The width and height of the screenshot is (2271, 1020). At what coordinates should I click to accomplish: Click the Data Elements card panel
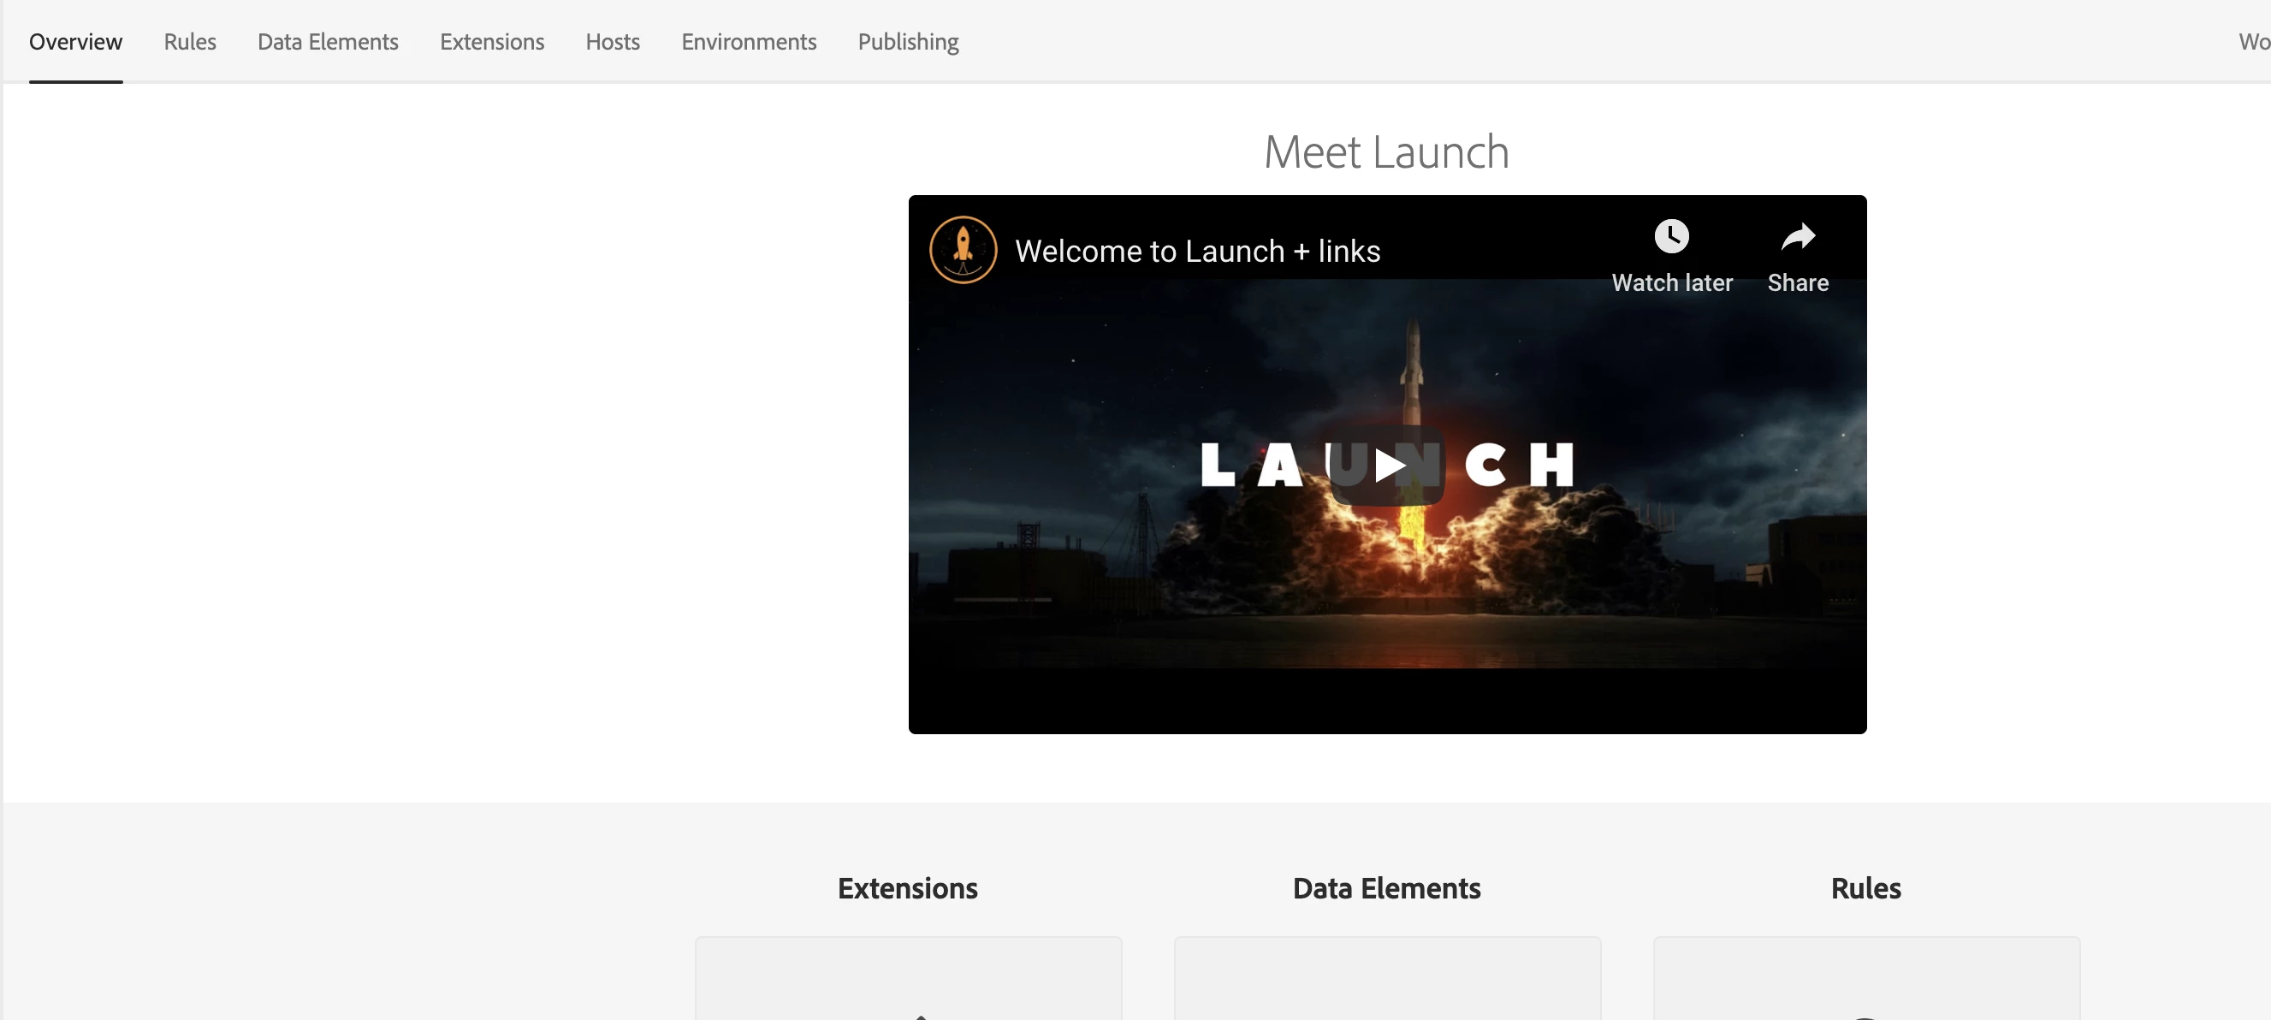(x=1386, y=979)
